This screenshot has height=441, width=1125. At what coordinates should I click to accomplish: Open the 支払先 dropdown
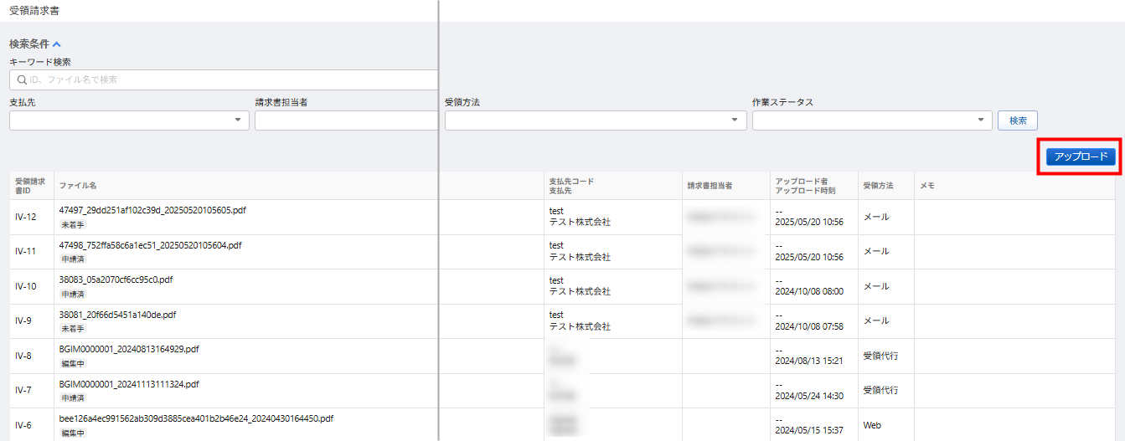(129, 121)
